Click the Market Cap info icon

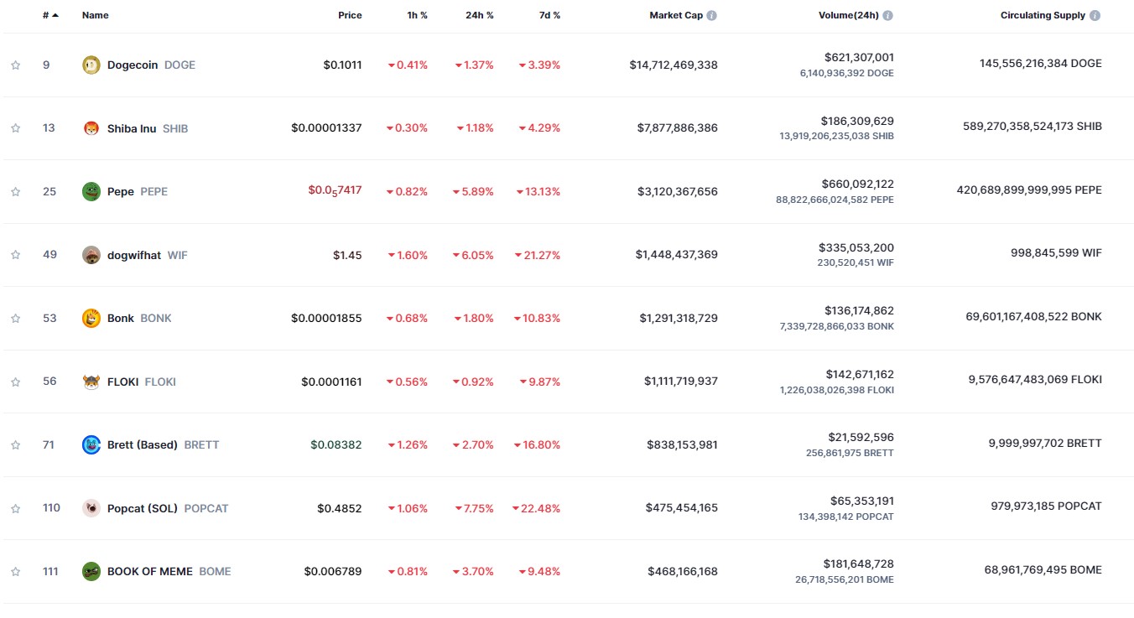(x=712, y=15)
